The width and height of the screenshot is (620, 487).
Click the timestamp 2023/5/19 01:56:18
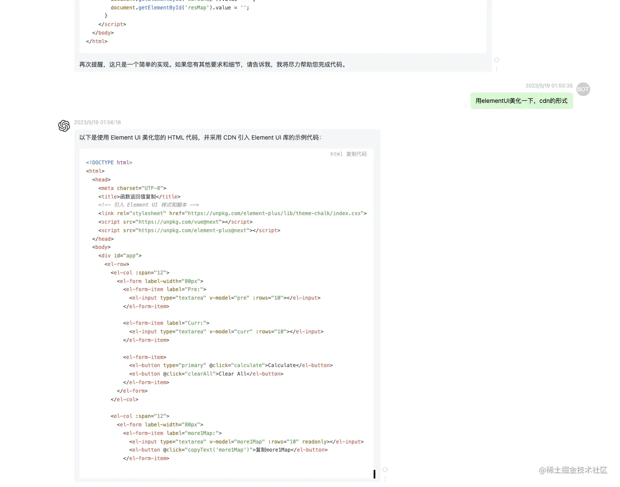97,122
